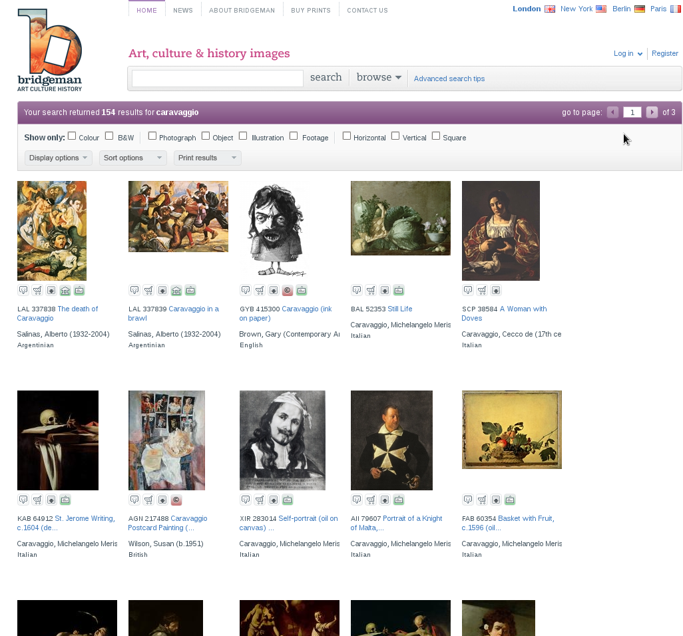Viewport: 683px width, 636px height.
Task: Enable the B&W filter checkbox
Action: pos(109,136)
